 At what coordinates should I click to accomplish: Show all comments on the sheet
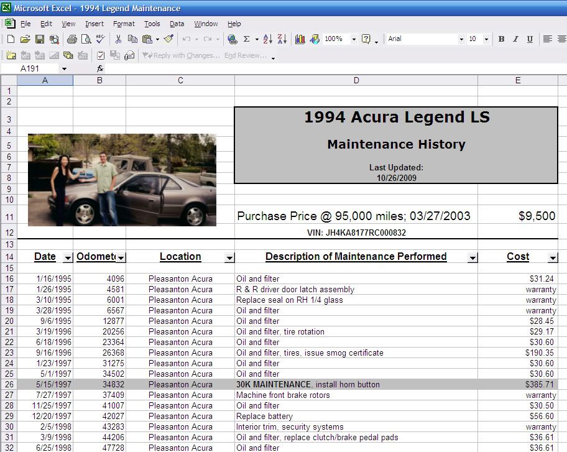pos(68,55)
